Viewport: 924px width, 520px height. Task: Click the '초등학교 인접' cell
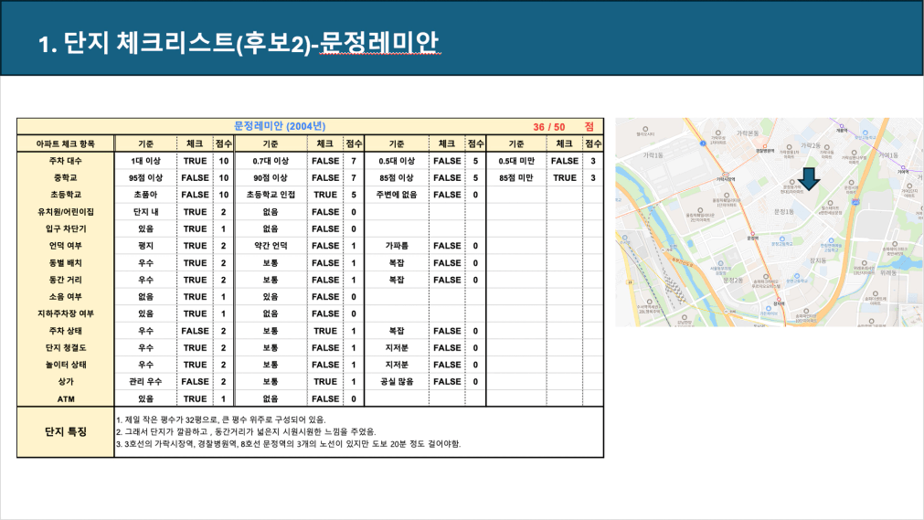pos(271,195)
